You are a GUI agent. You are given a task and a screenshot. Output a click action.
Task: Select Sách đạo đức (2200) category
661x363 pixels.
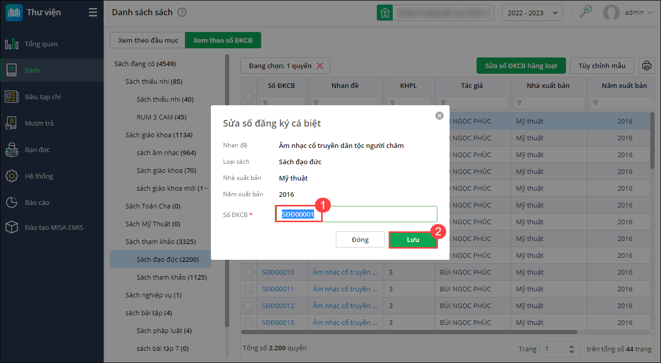click(161, 259)
